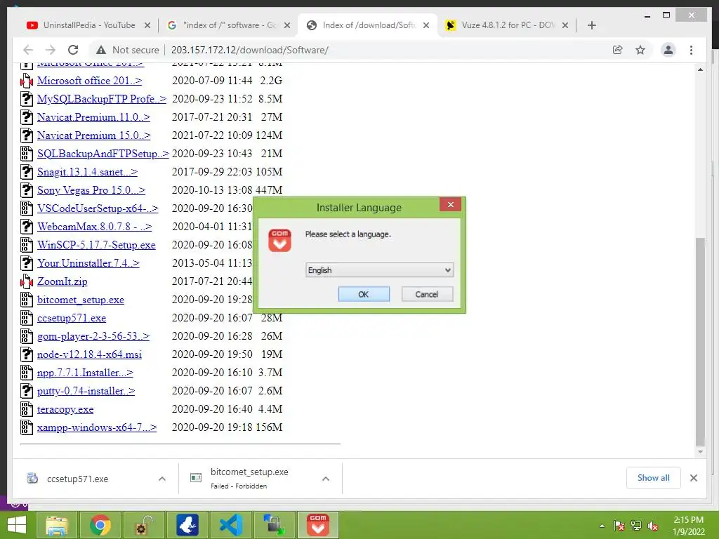Click SQLBackupAndFTPSetup.. link
The height and width of the screenshot is (539, 719).
tap(103, 154)
